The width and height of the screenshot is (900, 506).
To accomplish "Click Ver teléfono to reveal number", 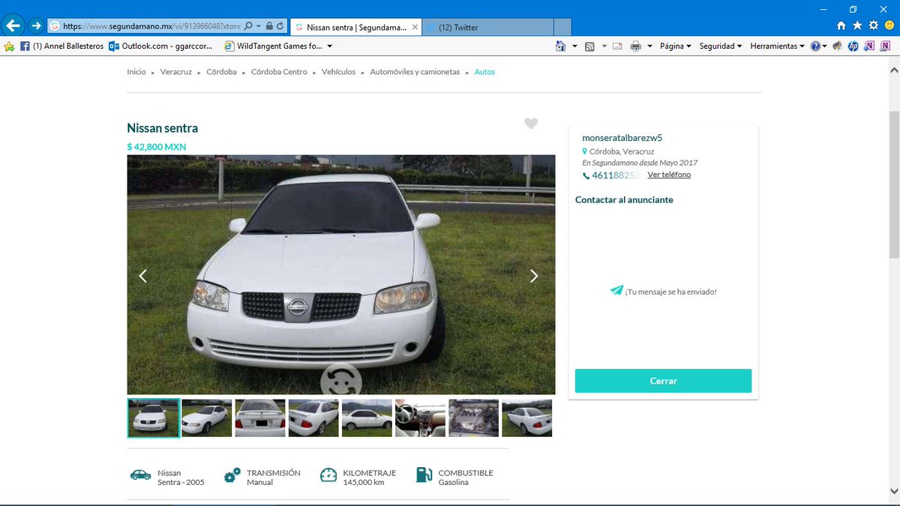I will click(669, 175).
